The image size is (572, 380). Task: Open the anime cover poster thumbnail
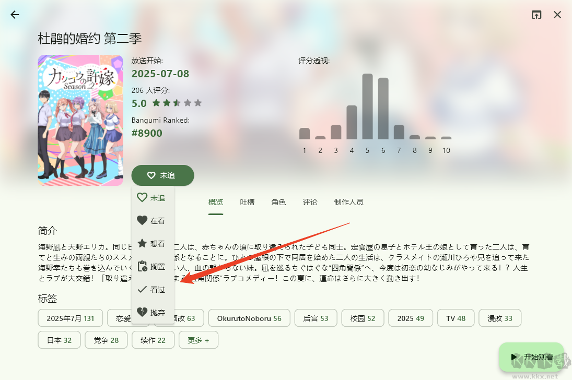click(x=80, y=121)
